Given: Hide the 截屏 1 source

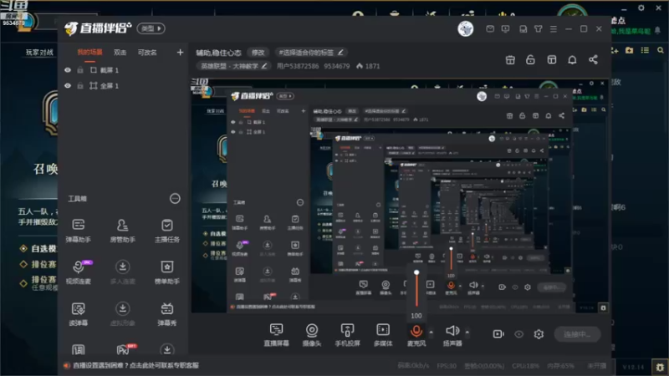Looking at the screenshot, I should coord(68,70).
